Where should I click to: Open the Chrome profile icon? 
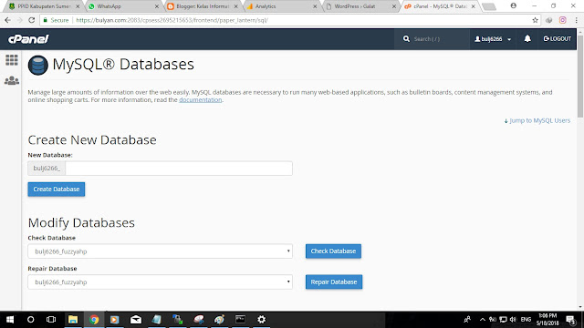click(x=513, y=5)
